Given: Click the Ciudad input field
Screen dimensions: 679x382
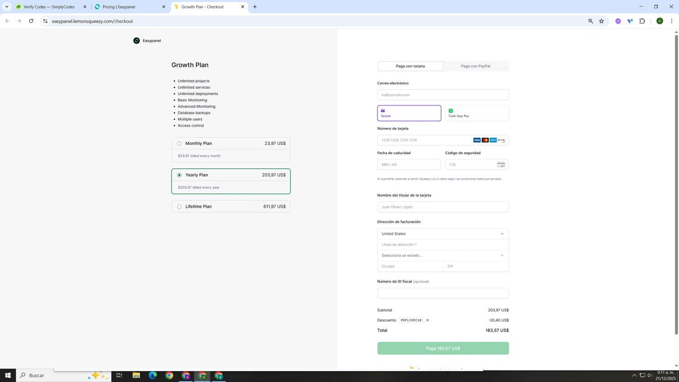Looking at the screenshot, I should point(410,266).
